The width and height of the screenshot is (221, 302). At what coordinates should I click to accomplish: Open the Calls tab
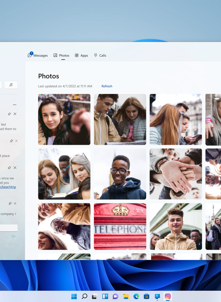(x=100, y=55)
